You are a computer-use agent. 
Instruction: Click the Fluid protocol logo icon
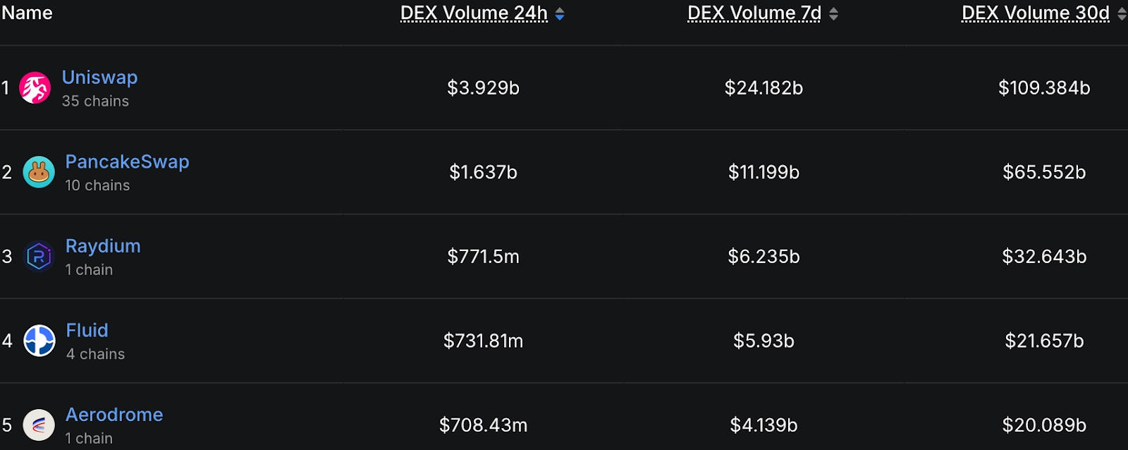(x=39, y=341)
